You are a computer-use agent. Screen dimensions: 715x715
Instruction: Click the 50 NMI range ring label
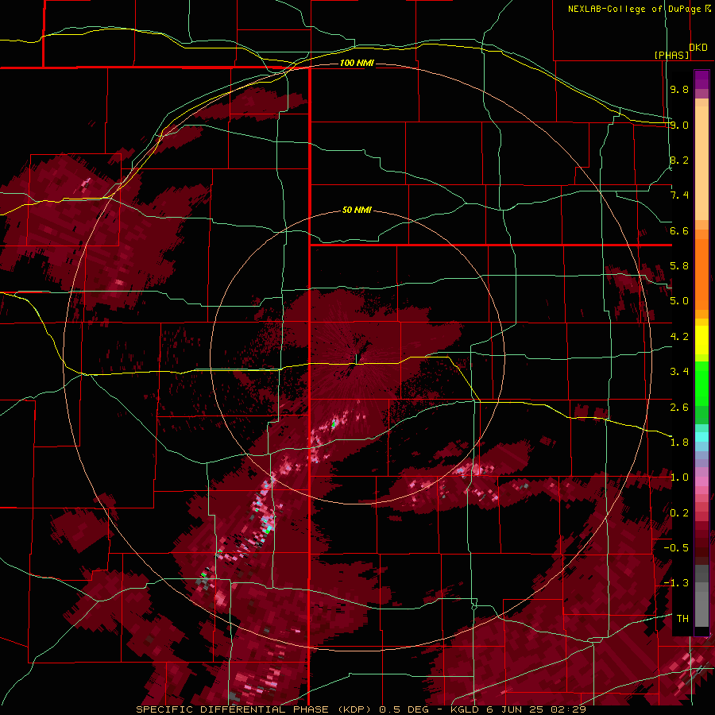(357, 210)
